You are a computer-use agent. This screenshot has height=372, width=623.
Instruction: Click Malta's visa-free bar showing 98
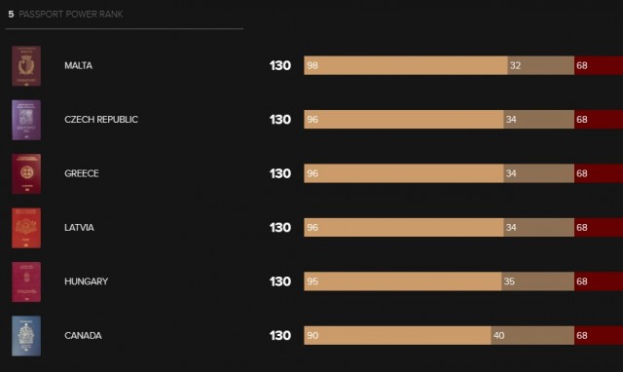coord(406,65)
